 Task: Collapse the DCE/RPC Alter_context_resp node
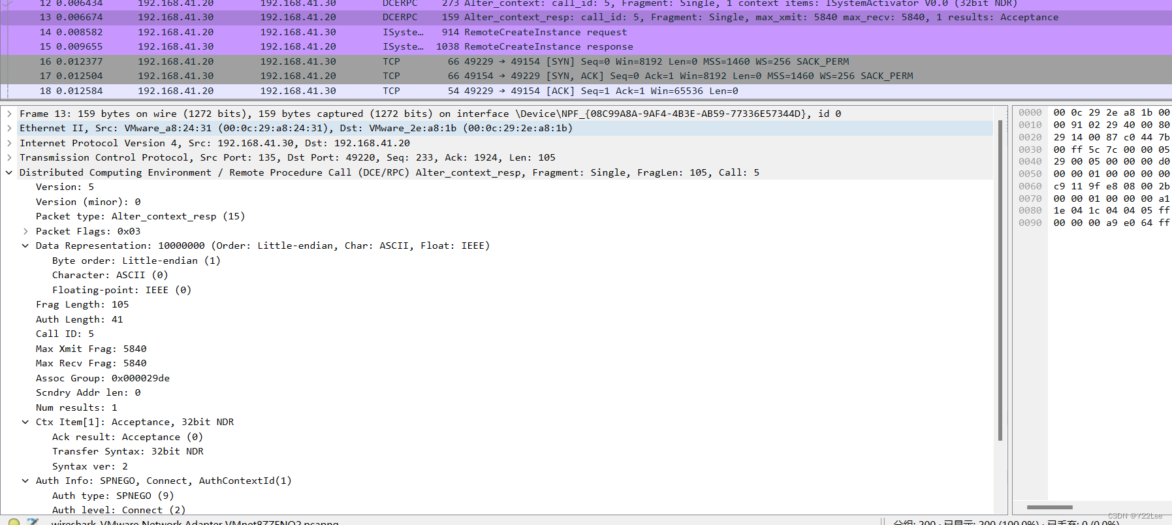coord(9,172)
